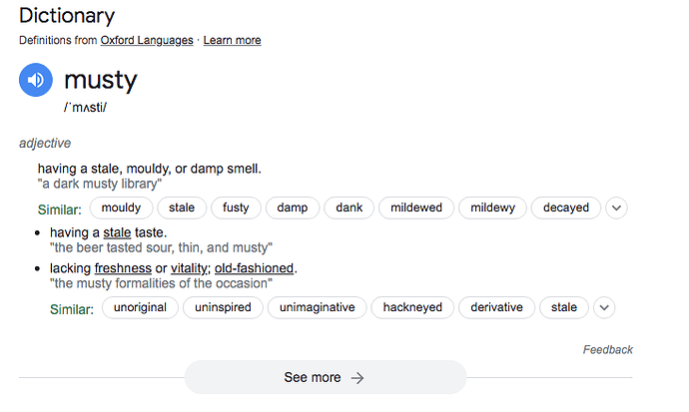689x412 pixels.
Task: Open the mildewed synonym chip
Action: pyautogui.click(x=416, y=207)
